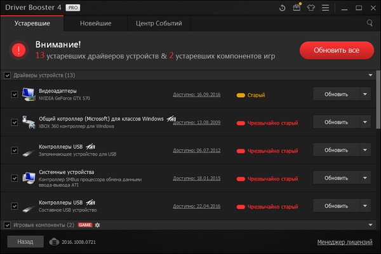
Task: Open Обновить dropdown arrow for Системные устройства
Action: [x=365, y=178]
